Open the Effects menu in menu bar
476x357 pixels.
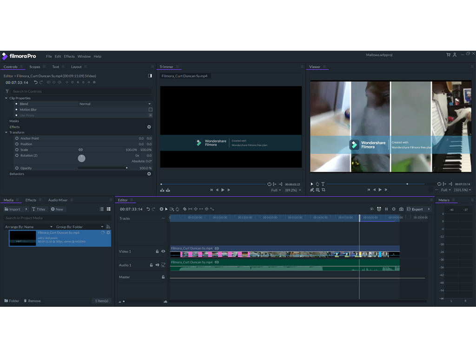pyautogui.click(x=69, y=56)
